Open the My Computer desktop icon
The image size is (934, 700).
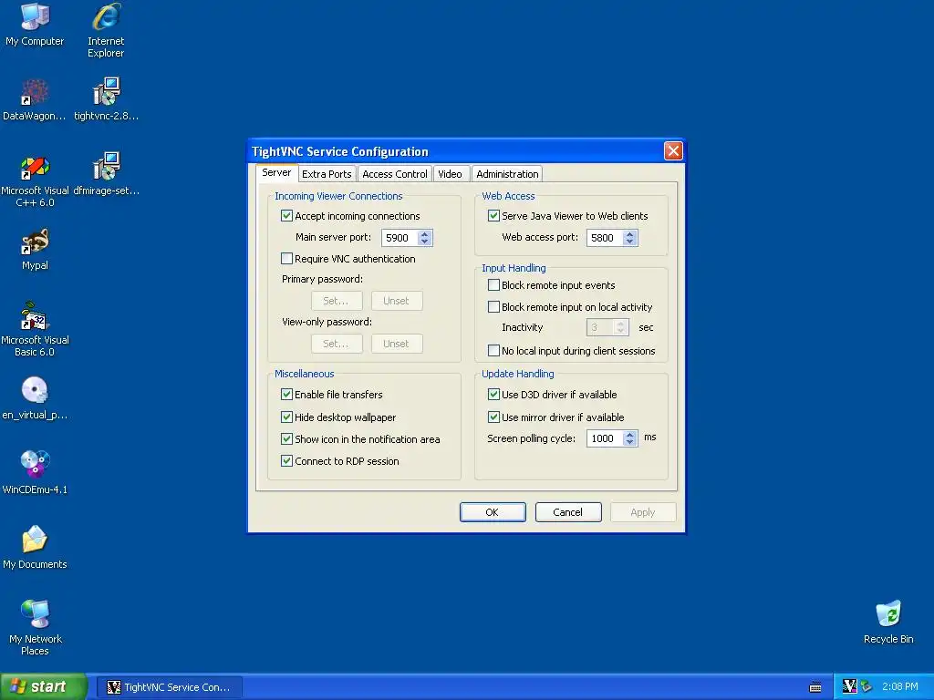35,25
